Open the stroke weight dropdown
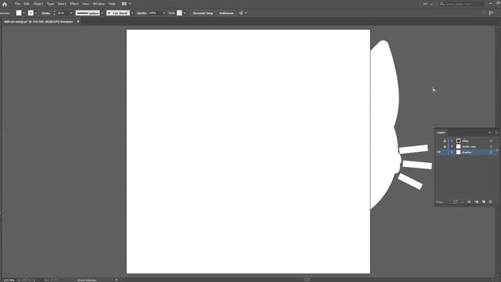Image resolution: width=501 pixels, height=282 pixels. (x=71, y=13)
